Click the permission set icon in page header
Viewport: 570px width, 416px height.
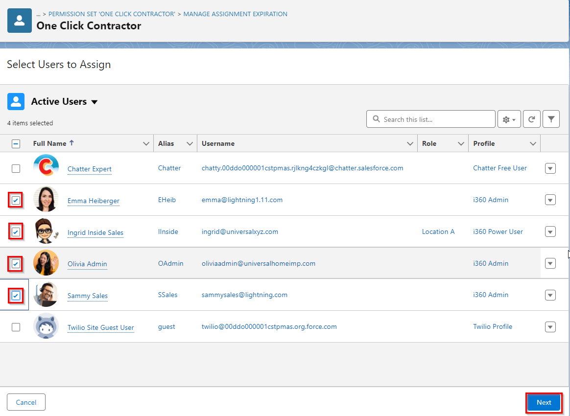point(19,21)
